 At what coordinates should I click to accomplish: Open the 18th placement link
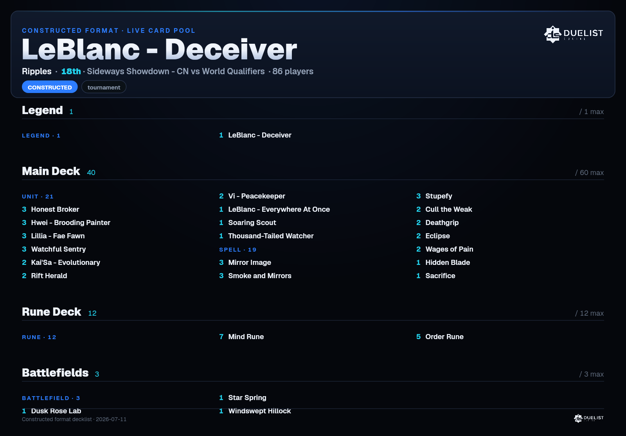[71, 71]
